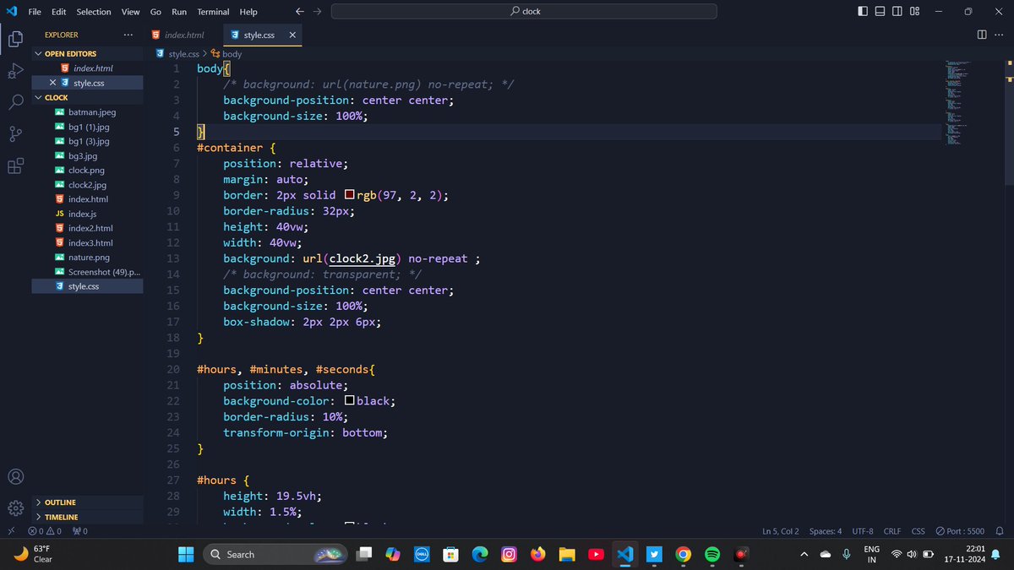This screenshot has width=1014, height=570.
Task: Open editor more actions ellipsis
Action: click(1000, 35)
